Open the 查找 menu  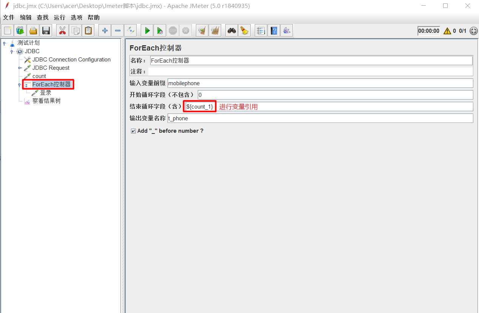(43, 17)
